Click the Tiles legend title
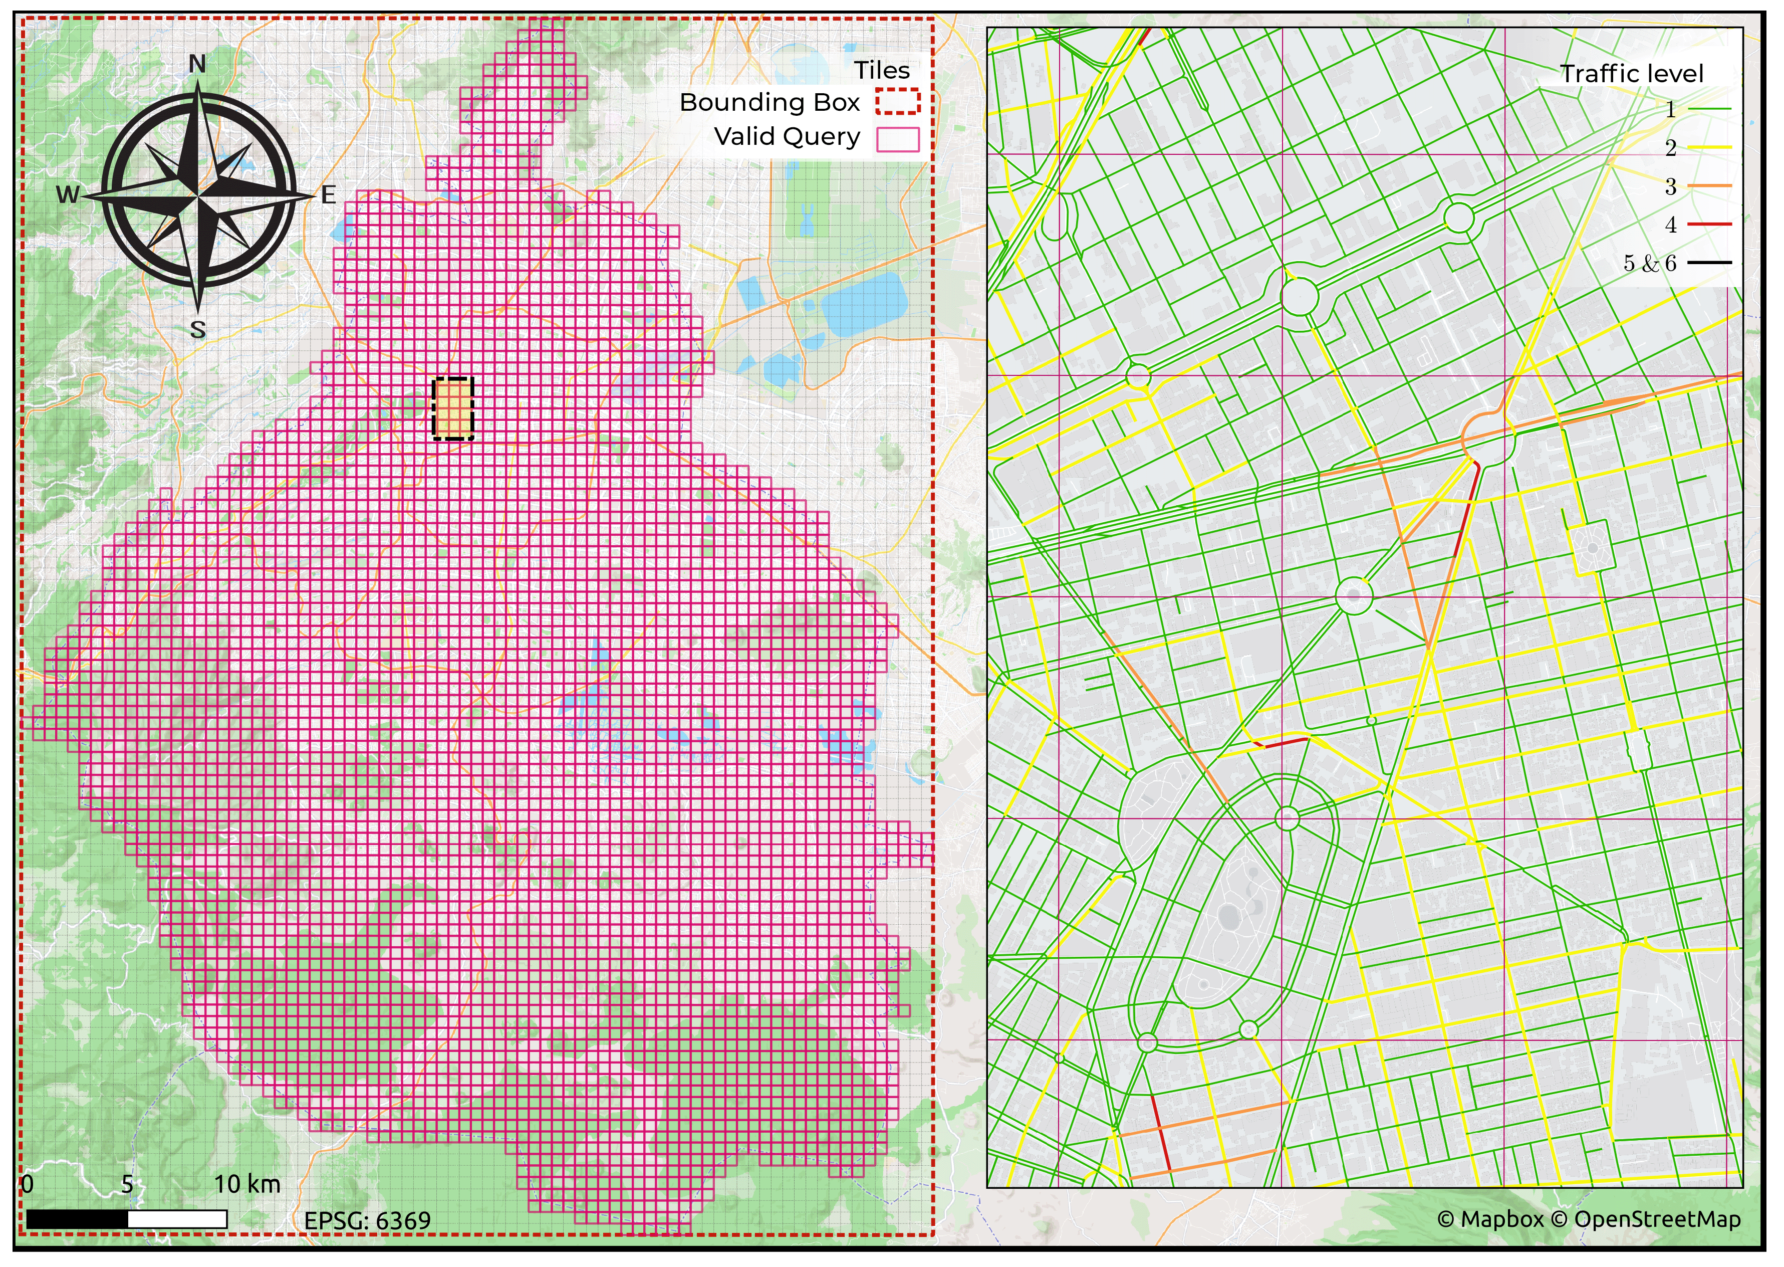The width and height of the screenshot is (1784, 1267). pos(882,70)
